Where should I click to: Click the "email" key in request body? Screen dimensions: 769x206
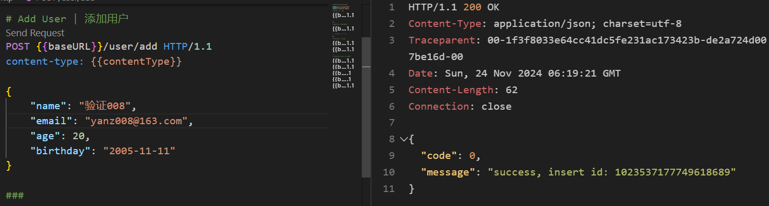pyautogui.click(x=51, y=121)
